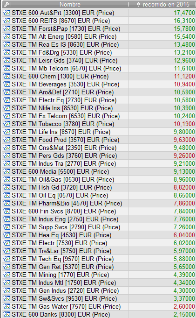Select STXE TM Beverages [3530] row
Screen dimensions: 196x318
click(x=99, y=85)
